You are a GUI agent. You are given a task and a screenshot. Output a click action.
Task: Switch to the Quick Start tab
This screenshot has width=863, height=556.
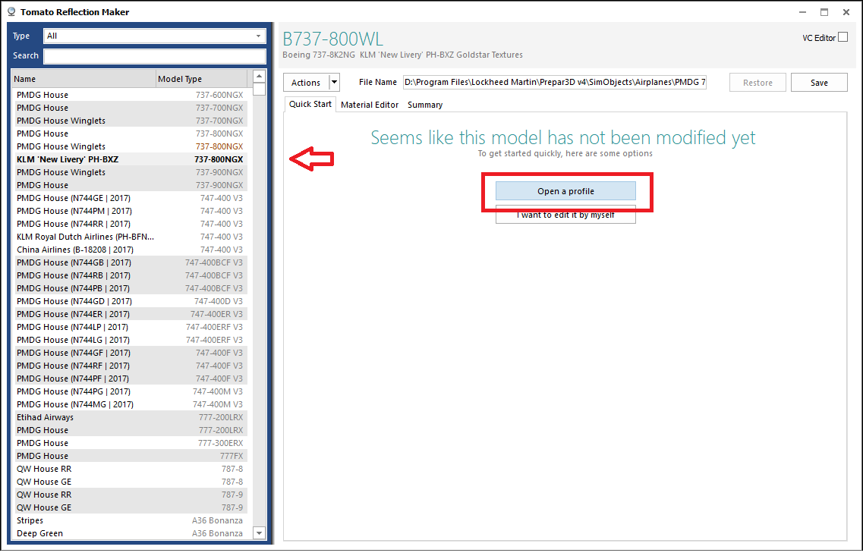(310, 104)
